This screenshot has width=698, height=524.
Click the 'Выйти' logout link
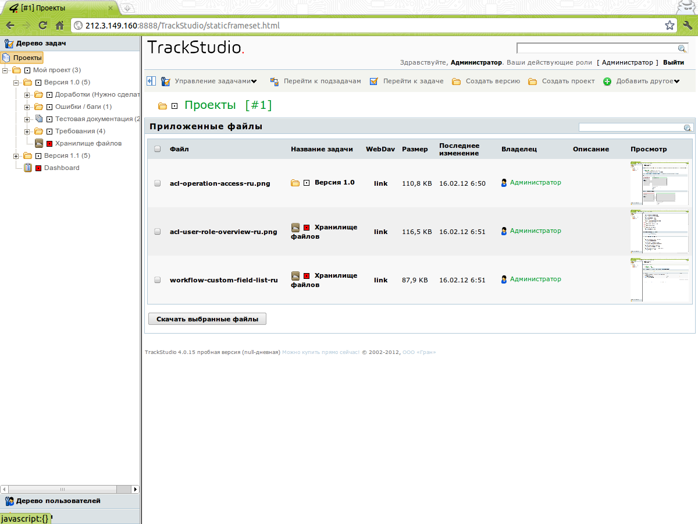pyautogui.click(x=674, y=62)
